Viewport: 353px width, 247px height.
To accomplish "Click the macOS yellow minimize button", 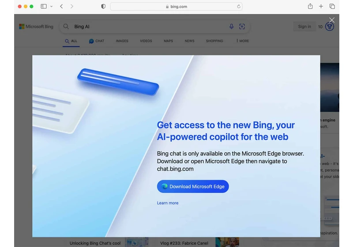I will [x=26, y=7].
